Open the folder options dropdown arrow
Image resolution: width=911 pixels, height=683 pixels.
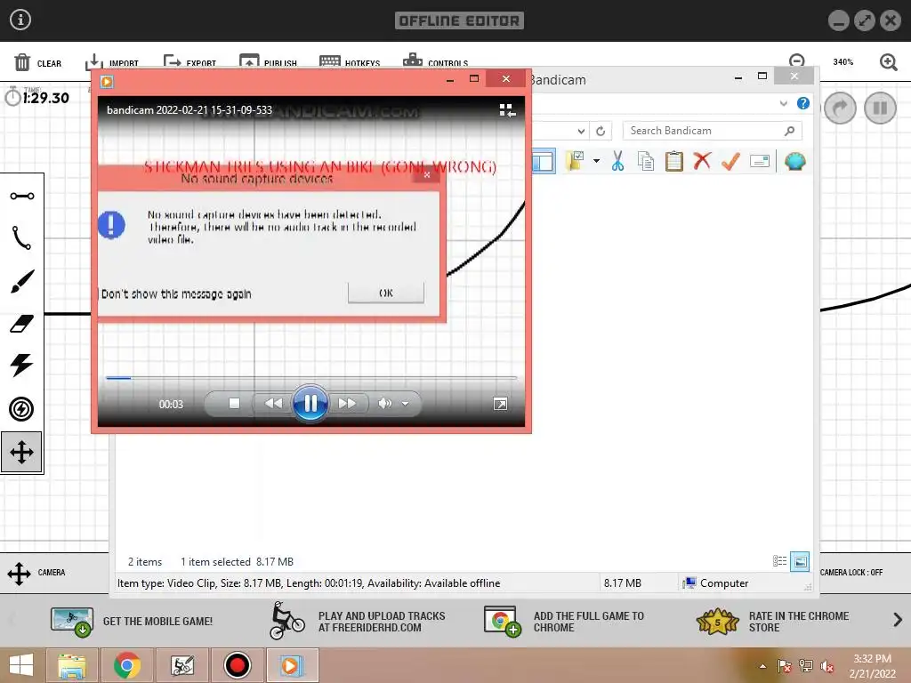pyautogui.click(x=596, y=161)
